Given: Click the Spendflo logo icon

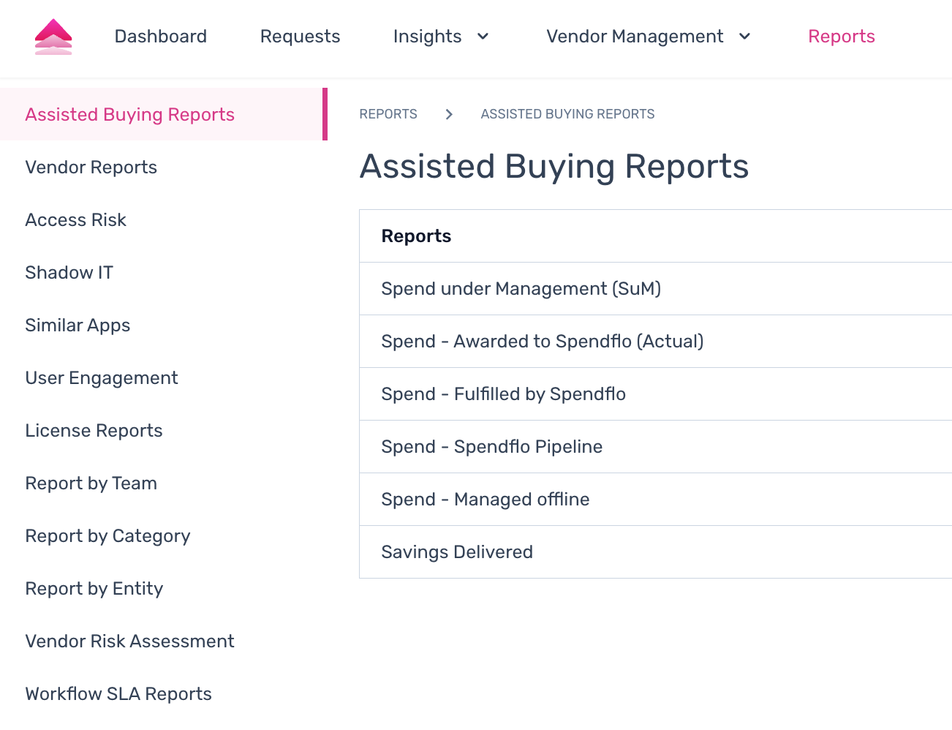Looking at the screenshot, I should 53,37.
